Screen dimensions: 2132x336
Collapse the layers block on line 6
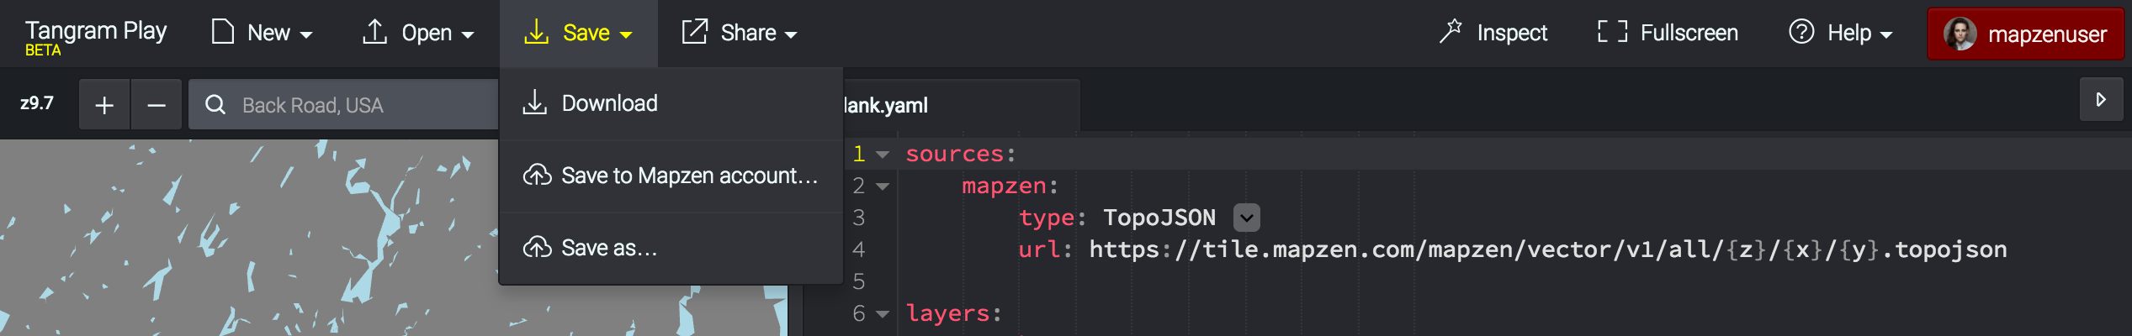pyautogui.click(x=883, y=314)
